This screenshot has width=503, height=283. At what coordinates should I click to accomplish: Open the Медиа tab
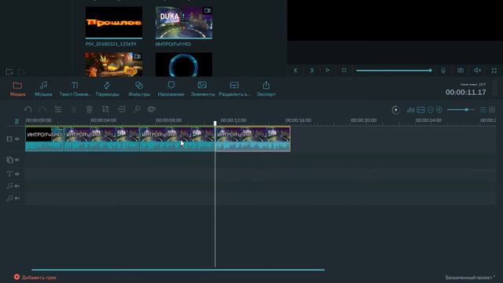coord(17,89)
